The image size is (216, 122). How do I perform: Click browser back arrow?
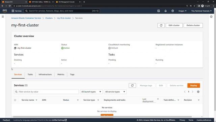[x=2, y=6]
